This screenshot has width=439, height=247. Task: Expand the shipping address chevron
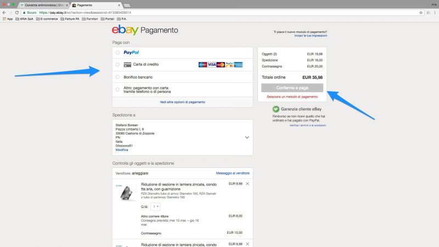[247, 137]
